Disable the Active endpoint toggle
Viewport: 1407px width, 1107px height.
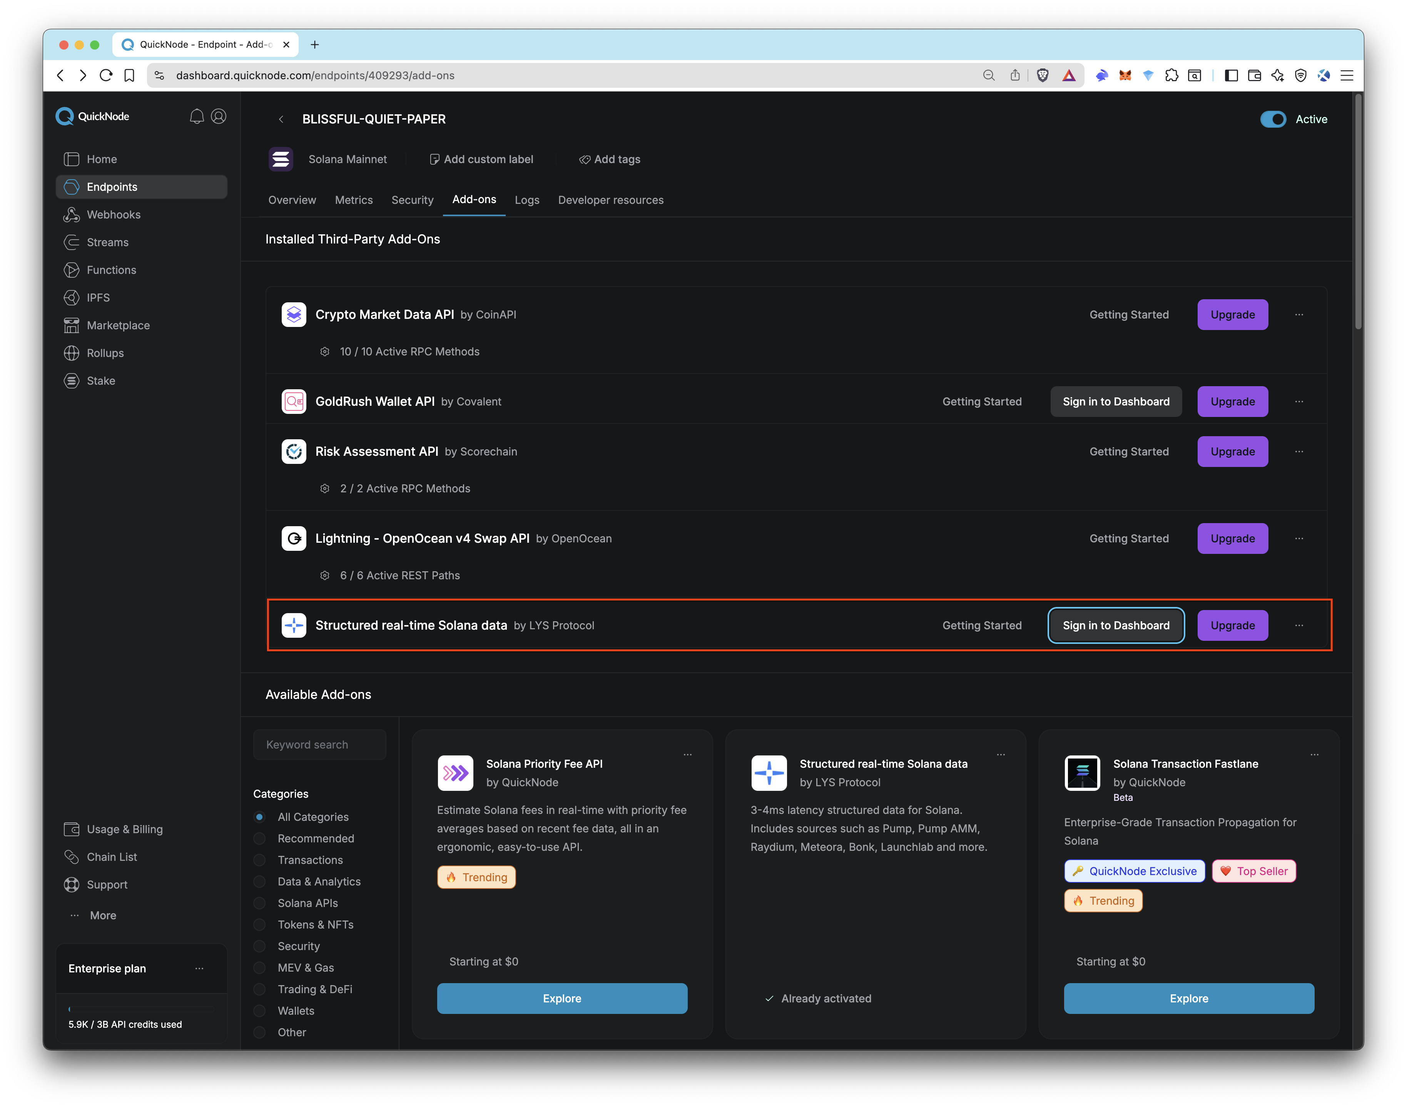[x=1273, y=119]
